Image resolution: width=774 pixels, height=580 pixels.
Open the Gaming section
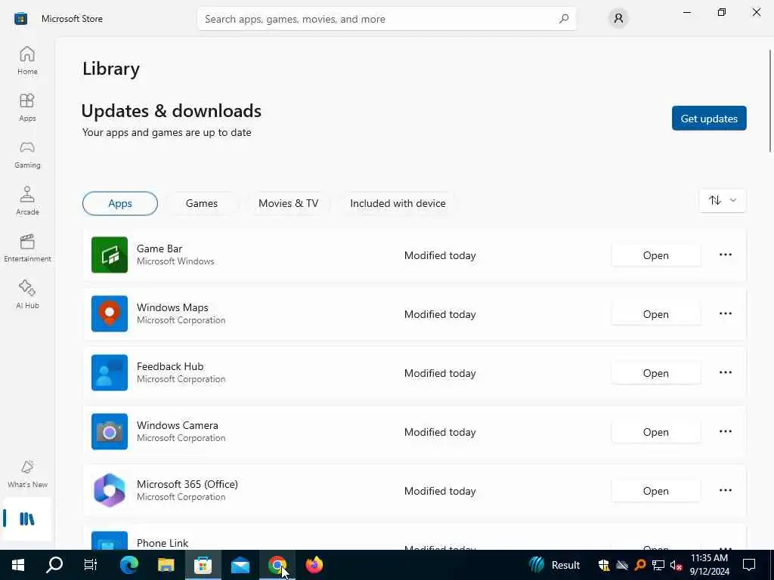(27, 154)
